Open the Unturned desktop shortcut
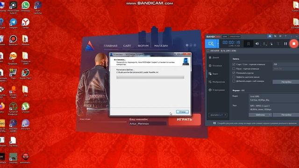Viewport: 299px width, 168px height. coord(13,158)
